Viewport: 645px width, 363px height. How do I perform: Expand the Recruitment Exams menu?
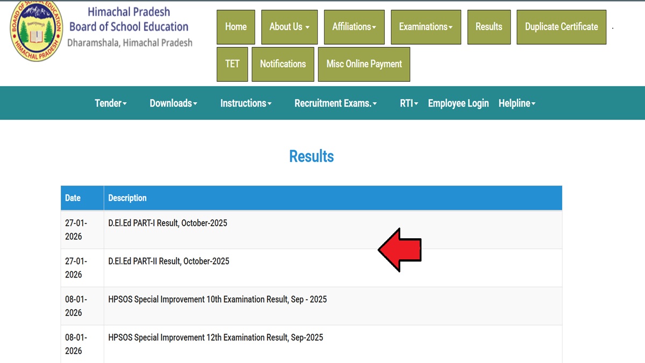[x=335, y=103]
